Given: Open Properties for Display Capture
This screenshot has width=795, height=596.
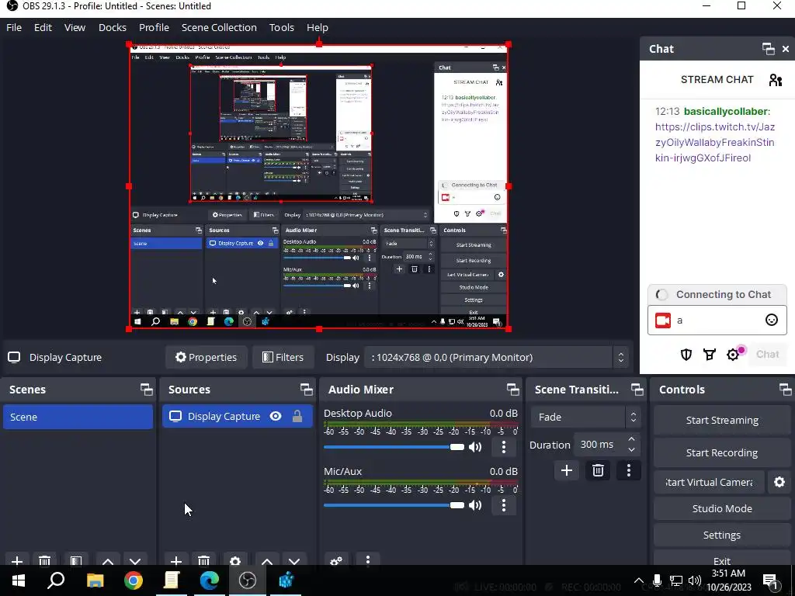Looking at the screenshot, I should [x=206, y=357].
